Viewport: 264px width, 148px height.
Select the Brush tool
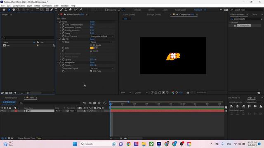pyautogui.click(x=61, y=10)
